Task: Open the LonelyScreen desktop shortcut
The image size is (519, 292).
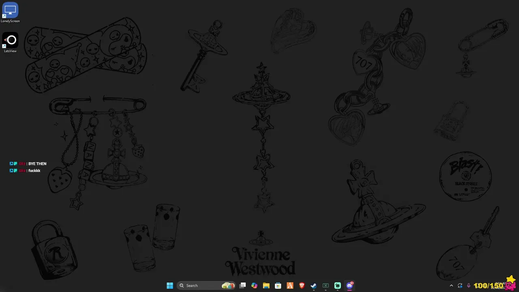Action: tap(10, 13)
